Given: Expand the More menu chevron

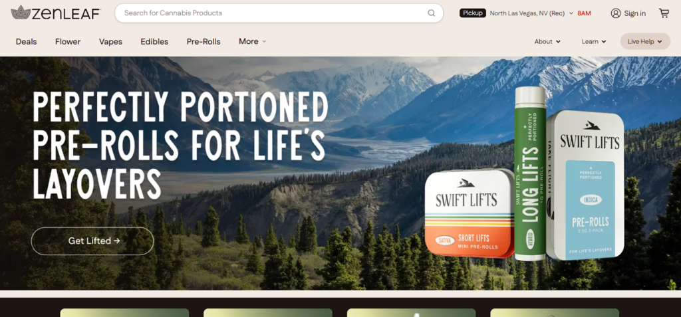Looking at the screenshot, I should (x=264, y=42).
